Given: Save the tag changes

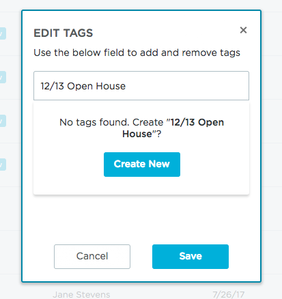Looking at the screenshot, I should (191, 257).
